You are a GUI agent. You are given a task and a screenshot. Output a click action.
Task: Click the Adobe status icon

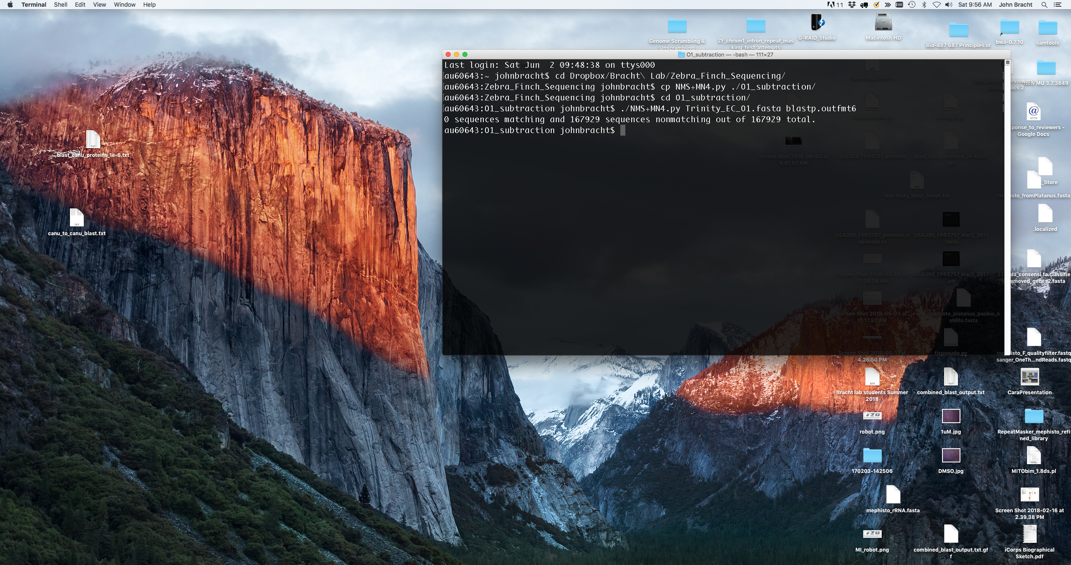coord(831,5)
